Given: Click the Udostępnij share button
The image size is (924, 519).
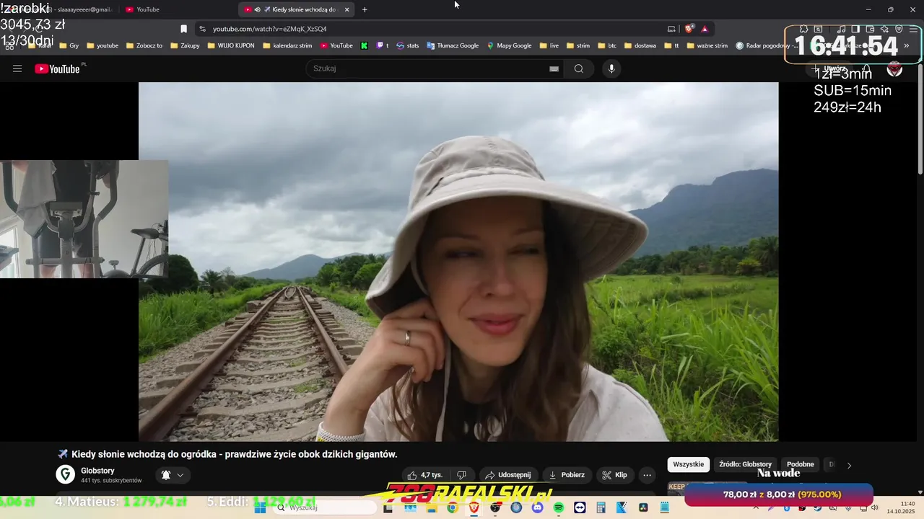Looking at the screenshot, I should [x=508, y=475].
